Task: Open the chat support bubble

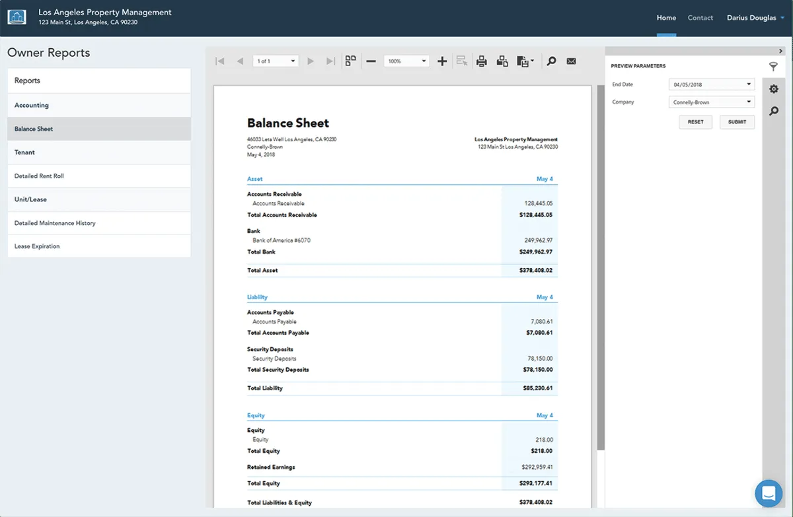Action: click(769, 493)
